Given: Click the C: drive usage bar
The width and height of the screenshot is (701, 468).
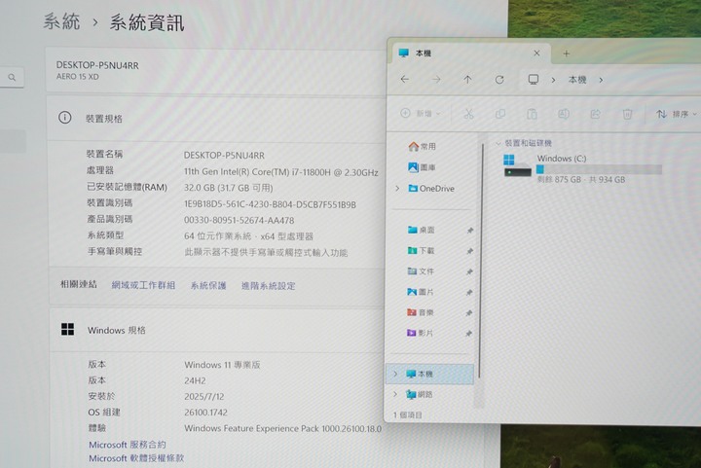Looking at the screenshot, I should point(599,169).
